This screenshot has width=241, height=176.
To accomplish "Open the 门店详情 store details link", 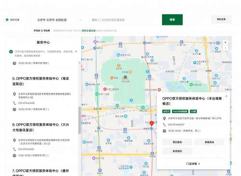I will click(193, 163).
